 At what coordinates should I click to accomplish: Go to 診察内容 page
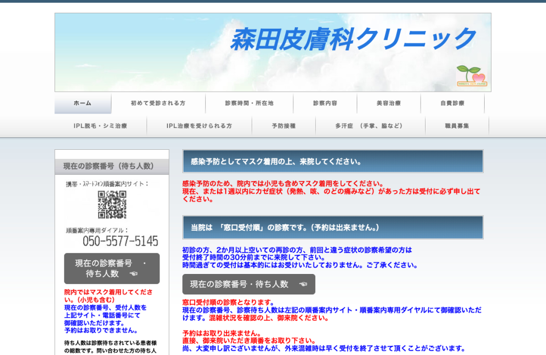tap(325, 103)
